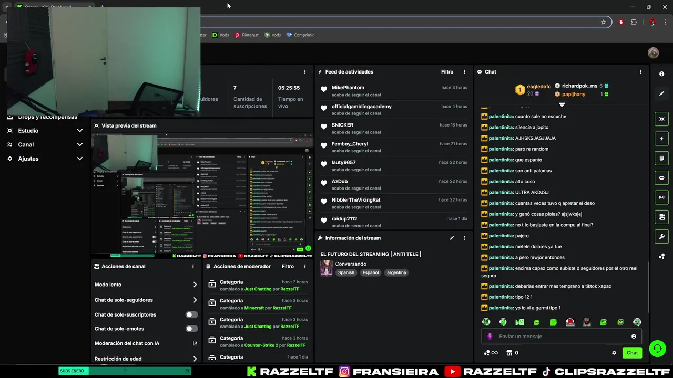Open Acciones de moderador Filtro dropdown
Viewport: 673px width, 378px height.
coord(288,266)
